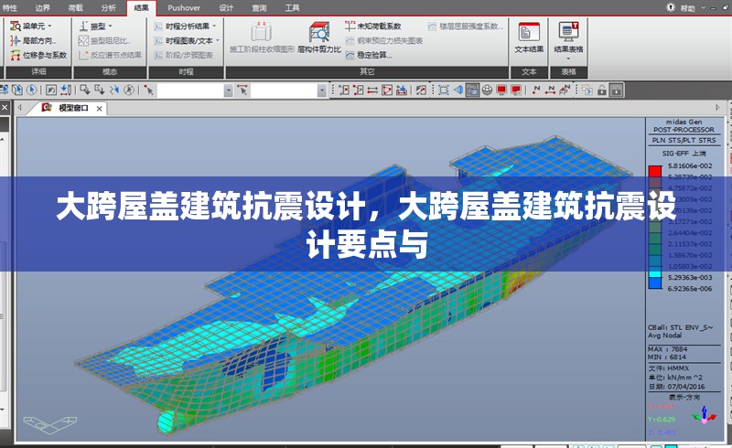Viewport: 732px width, 448px height.
Task: Open the element number selection combo box
Action: point(288,91)
